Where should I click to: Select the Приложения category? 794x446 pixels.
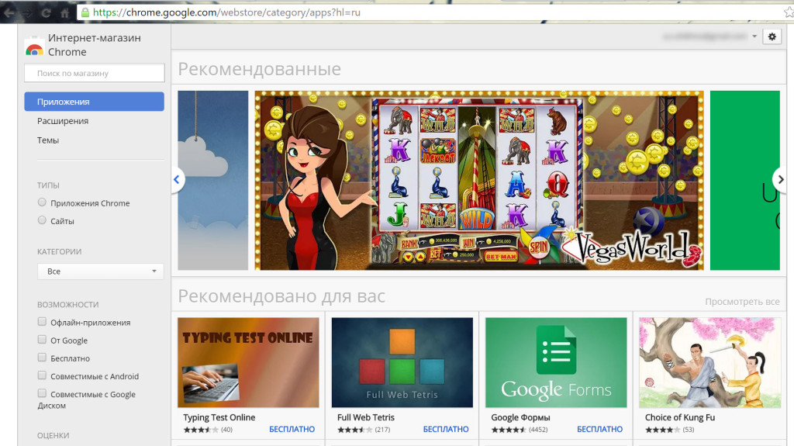[94, 102]
